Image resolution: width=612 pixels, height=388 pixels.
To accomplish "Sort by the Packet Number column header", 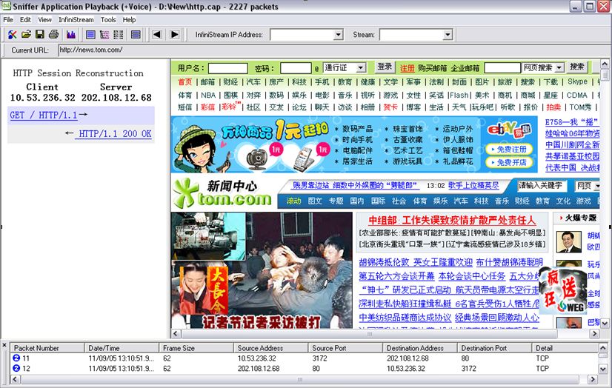I will (x=47, y=348).
